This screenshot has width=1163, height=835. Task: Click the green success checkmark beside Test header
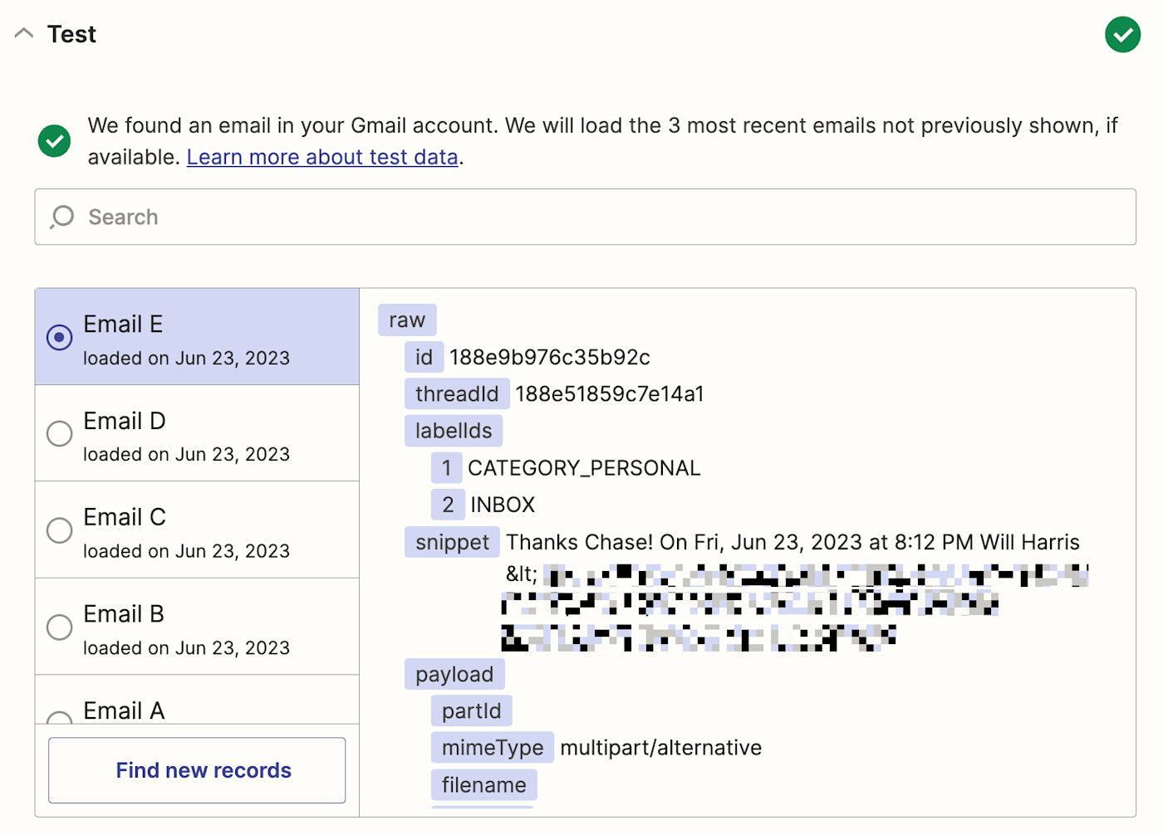click(x=1122, y=34)
